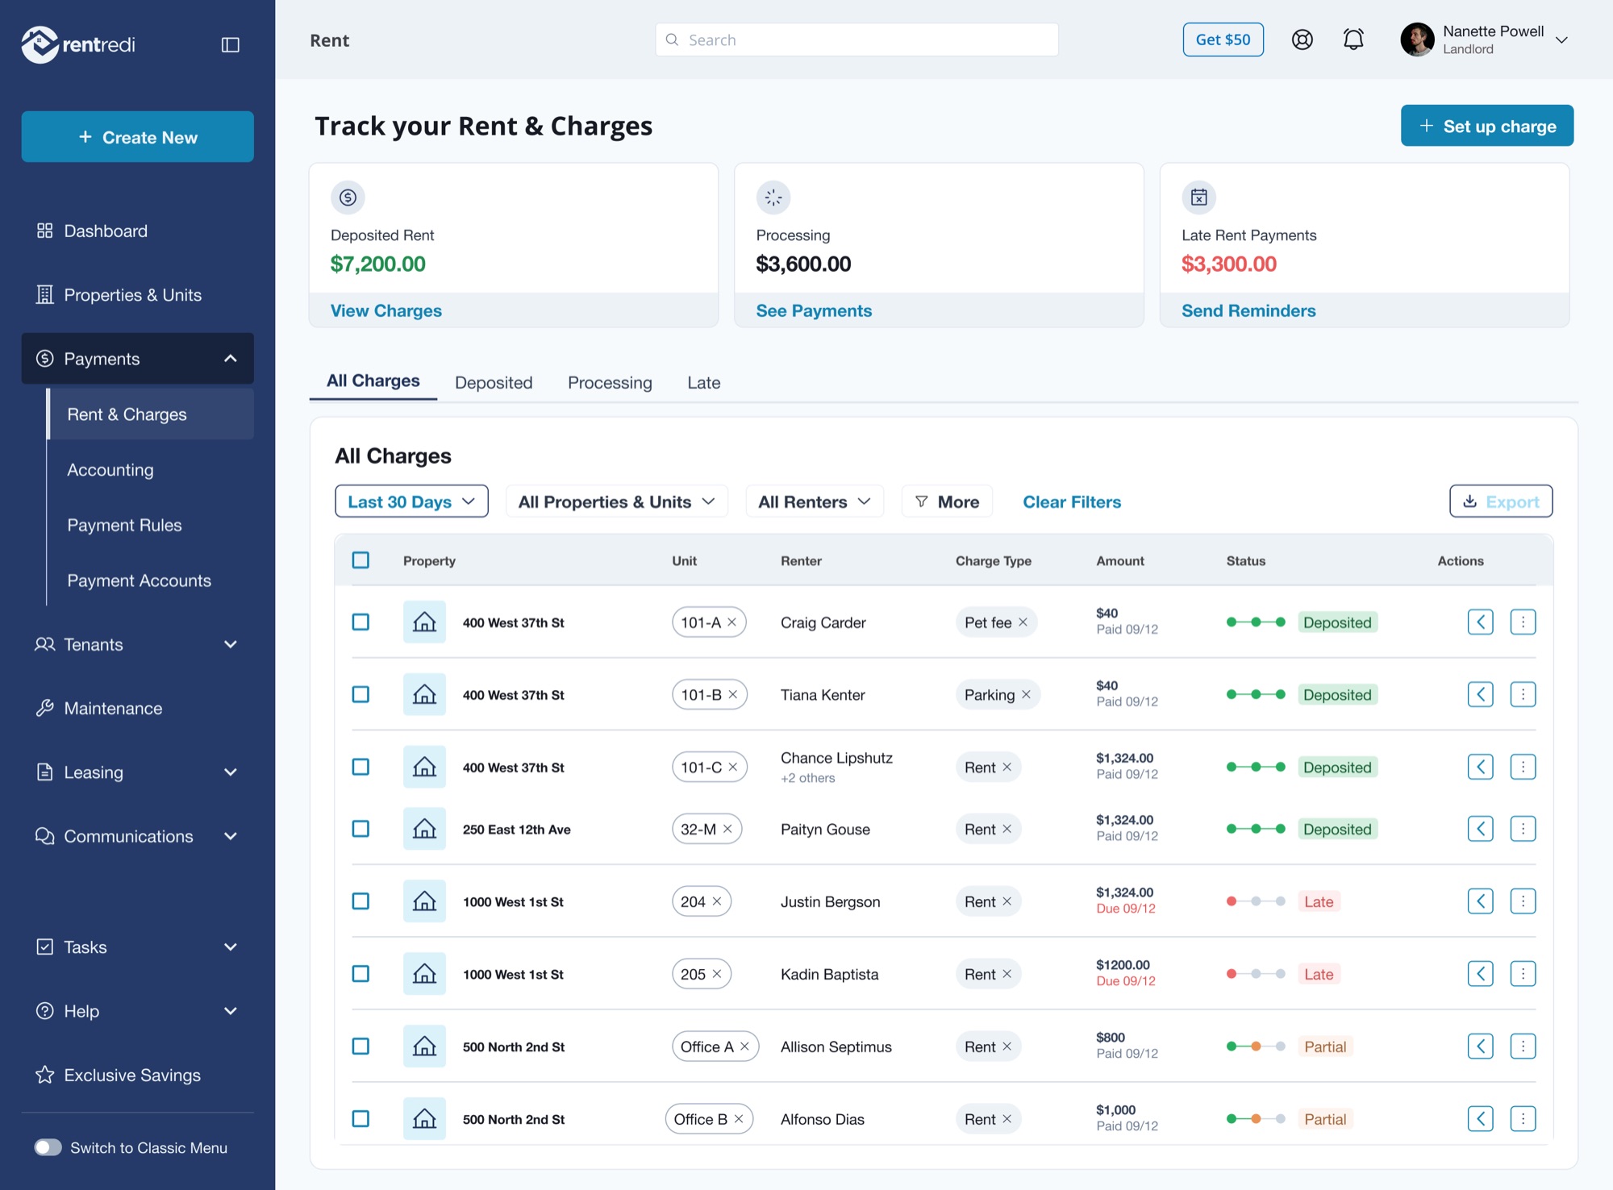Click the Get $50 button
Screen dimensions: 1613x1190
[x=1223, y=40]
